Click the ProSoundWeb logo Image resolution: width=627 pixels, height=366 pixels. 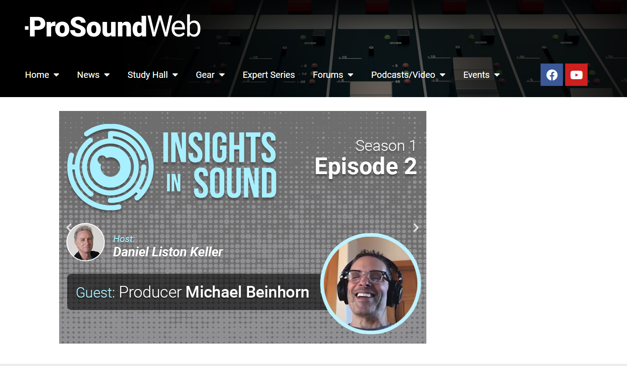[x=113, y=27]
